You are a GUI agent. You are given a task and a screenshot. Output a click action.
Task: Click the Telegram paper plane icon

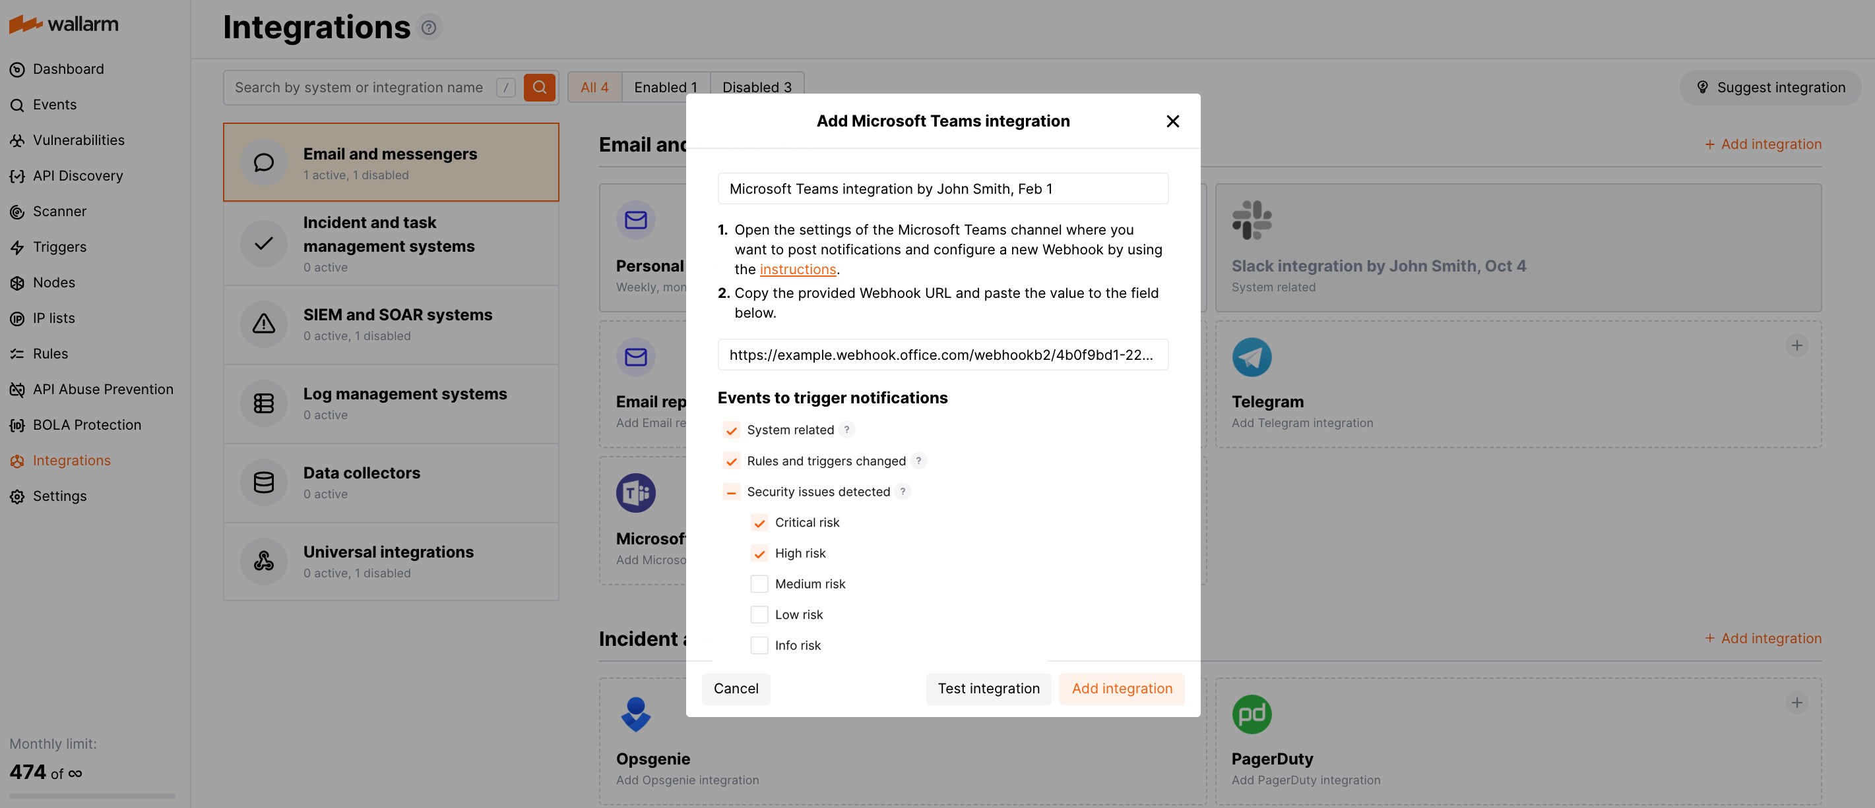pyautogui.click(x=1252, y=357)
